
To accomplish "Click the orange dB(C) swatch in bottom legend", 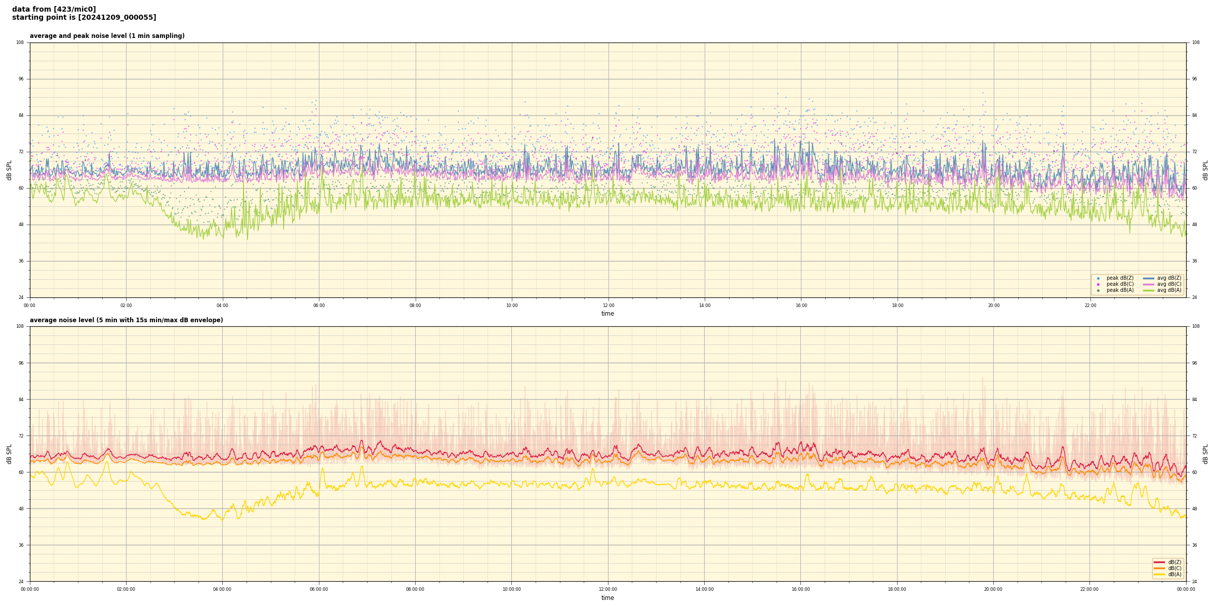I will pos(1159,568).
